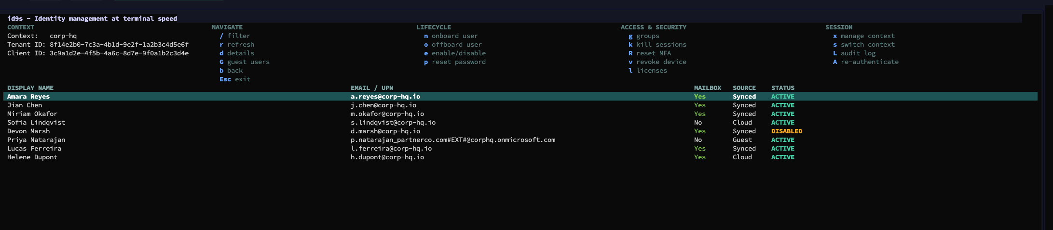The width and height of the screenshot is (1053, 230).
Task: Select offboard user command
Action: point(453,45)
